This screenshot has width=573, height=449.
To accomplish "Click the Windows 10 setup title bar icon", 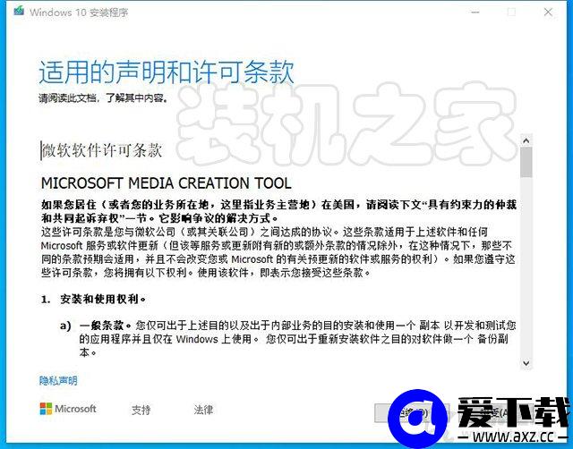I will click(19, 11).
